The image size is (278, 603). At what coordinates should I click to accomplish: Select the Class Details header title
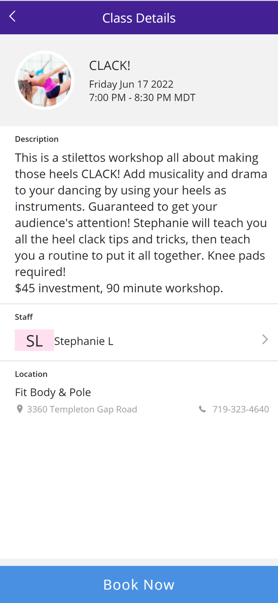[139, 18]
